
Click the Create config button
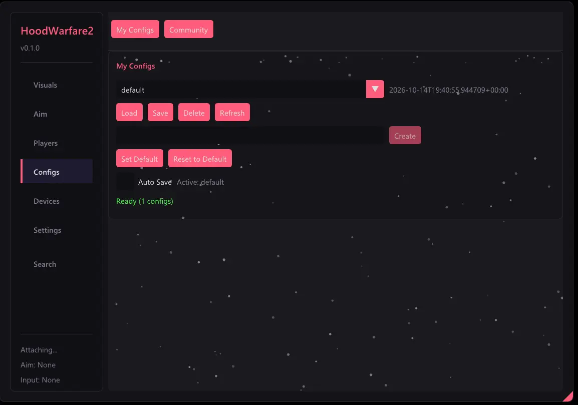405,135
